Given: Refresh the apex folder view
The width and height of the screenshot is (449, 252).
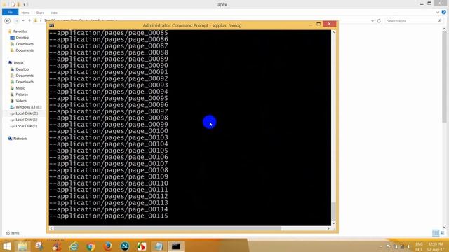Looking at the screenshot, I should click(379, 21).
